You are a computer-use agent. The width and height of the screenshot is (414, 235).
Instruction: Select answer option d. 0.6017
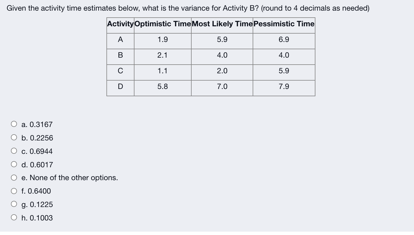pyautogui.click(x=14, y=164)
